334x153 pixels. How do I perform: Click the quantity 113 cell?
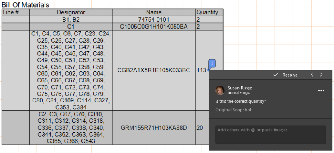click(x=202, y=70)
